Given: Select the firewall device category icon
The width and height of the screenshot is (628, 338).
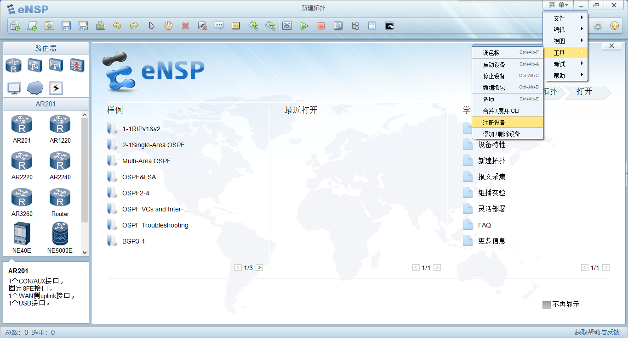Looking at the screenshot, I should (x=77, y=65).
